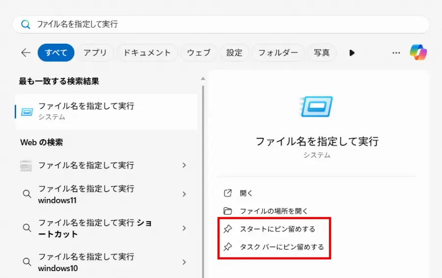442x278 pixels.
Task: Click the 開く action
Action: [x=246, y=193]
